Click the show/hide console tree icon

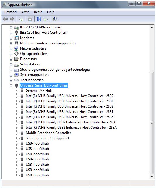21,19
